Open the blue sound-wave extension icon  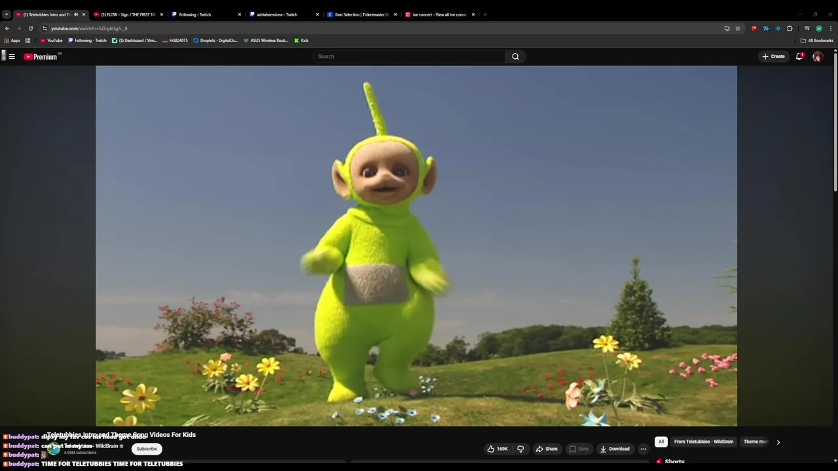point(778,28)
